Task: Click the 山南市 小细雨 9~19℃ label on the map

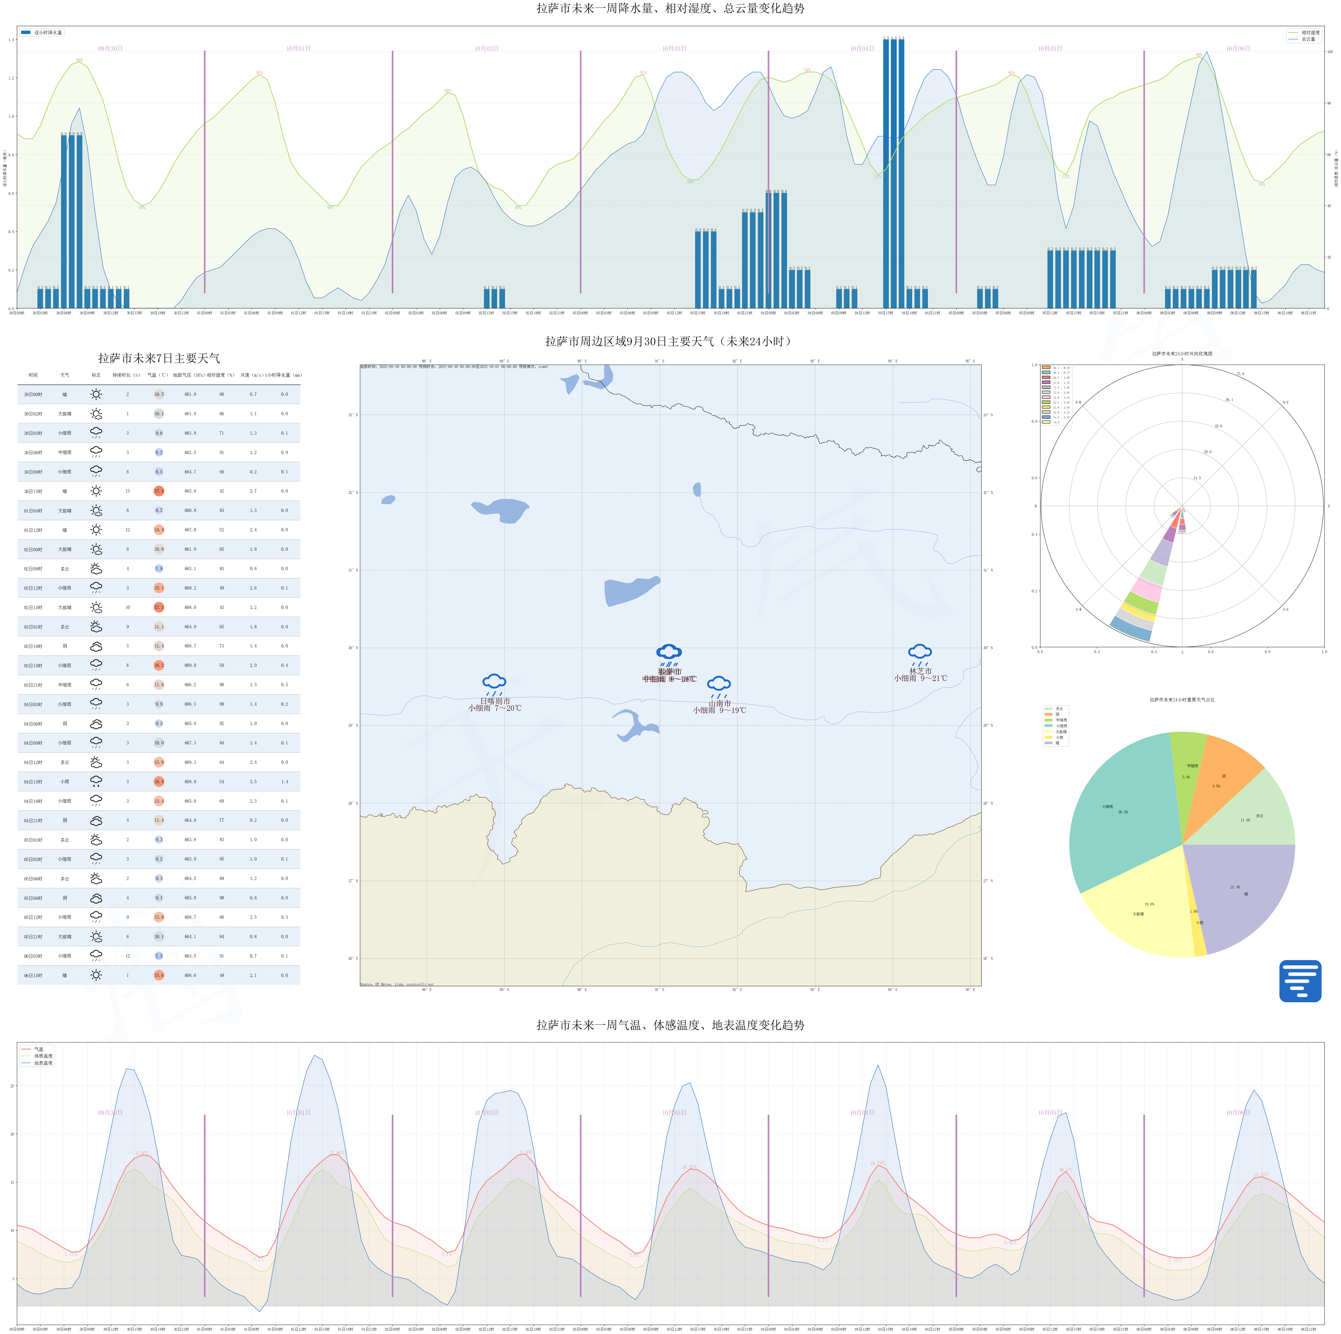Action: 720,706
